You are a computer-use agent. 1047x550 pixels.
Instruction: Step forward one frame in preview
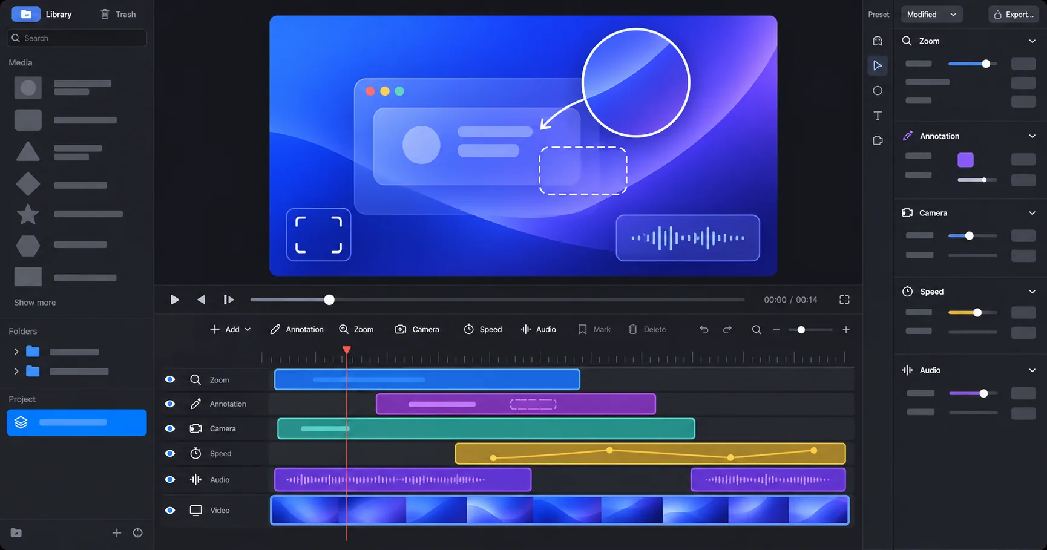click(228, 300)
